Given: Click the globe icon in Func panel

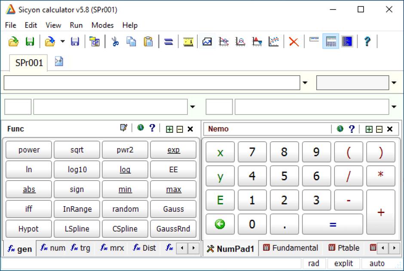Looking at the screenshot, I should 141,128.
